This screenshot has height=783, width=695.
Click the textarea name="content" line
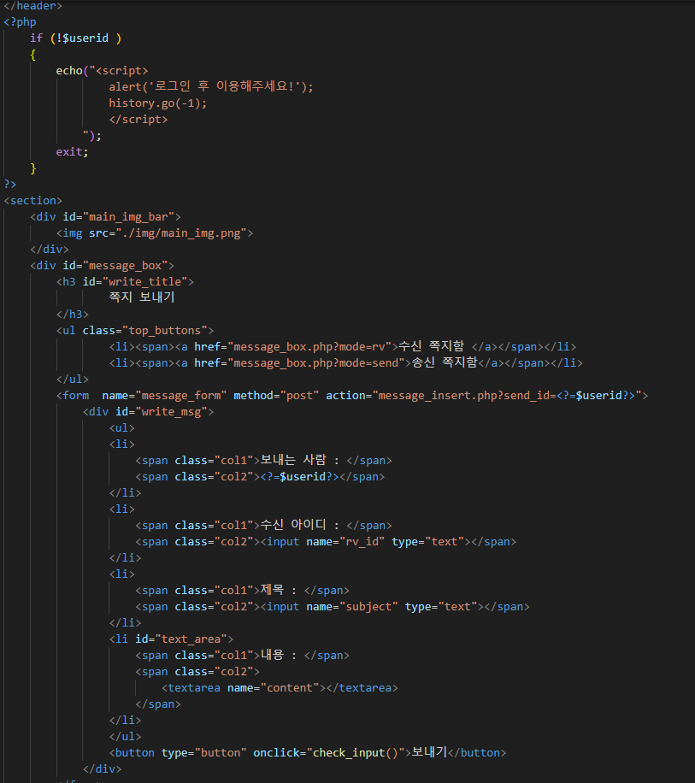(x=280, y=687)
